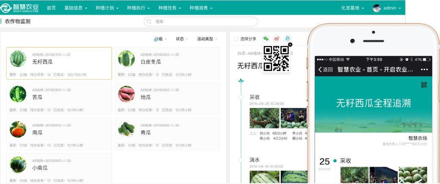Go to the 首页 menu item
440x184 pixels.
51,8
